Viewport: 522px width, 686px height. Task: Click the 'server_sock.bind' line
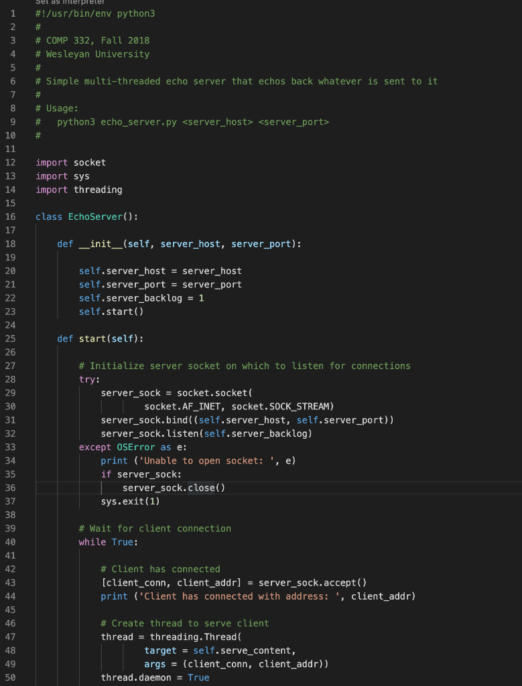click(x=247, y=420)
